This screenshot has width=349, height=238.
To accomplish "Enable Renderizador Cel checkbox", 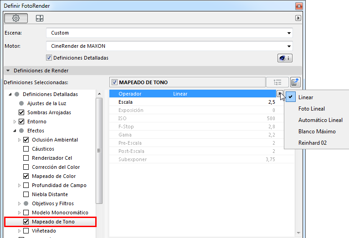I will pos(26,158).
